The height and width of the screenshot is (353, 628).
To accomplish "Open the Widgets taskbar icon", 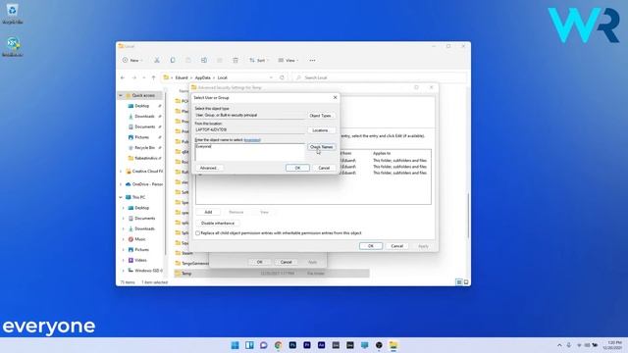I will pos(249,345).
